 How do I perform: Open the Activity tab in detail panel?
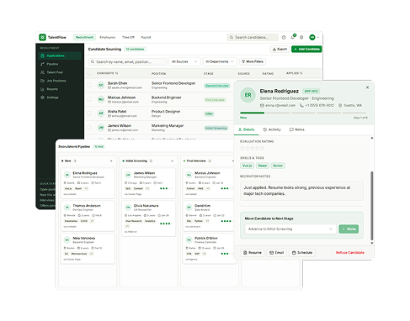(272, 129)
